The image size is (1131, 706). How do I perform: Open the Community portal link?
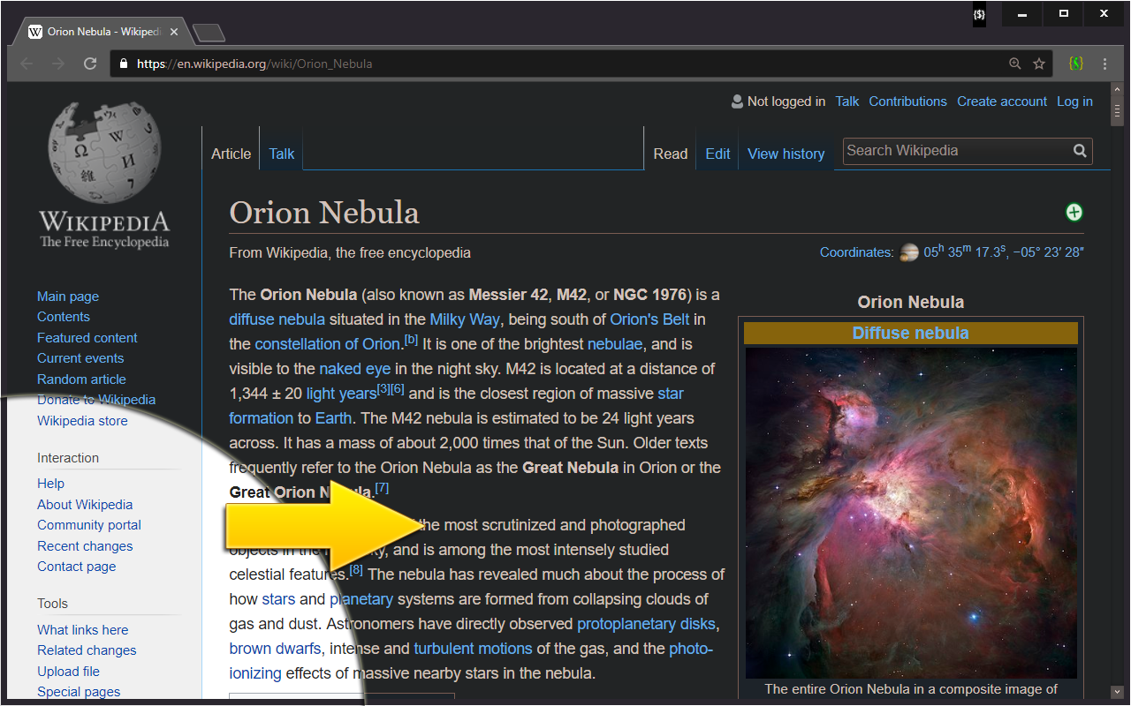(89, 525)
